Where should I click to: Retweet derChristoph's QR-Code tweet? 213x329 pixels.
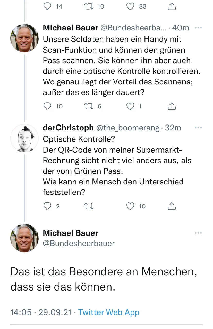[x=89, y=206]
